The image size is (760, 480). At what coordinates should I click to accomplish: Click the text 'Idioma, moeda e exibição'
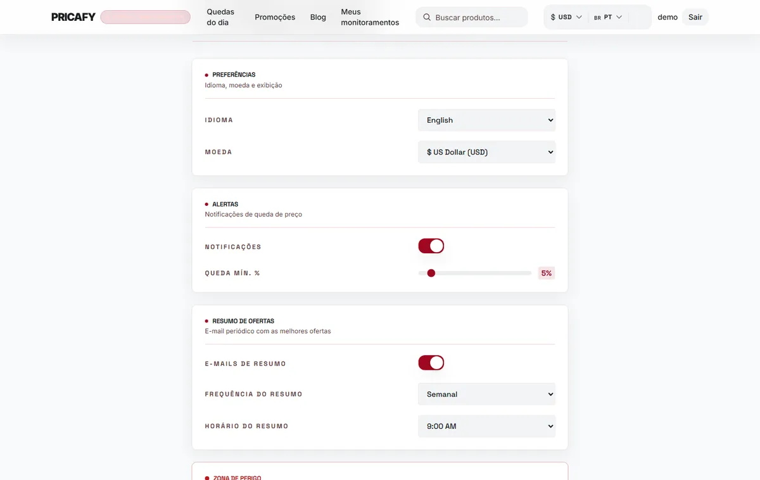pyautogui.click(x=243, y=85)
